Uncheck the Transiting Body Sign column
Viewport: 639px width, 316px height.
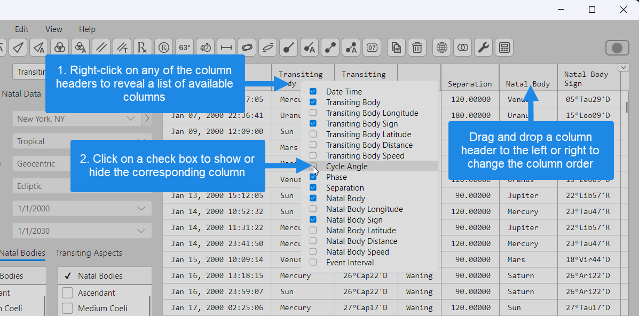(313, 123)
